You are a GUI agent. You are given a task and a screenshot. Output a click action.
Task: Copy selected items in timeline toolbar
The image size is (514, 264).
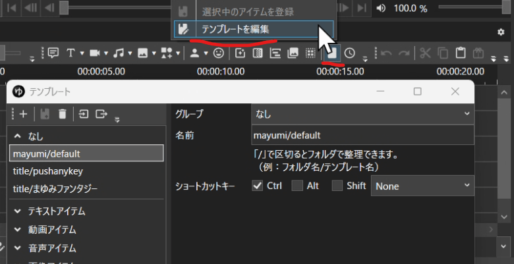click(x=443, y=53)
